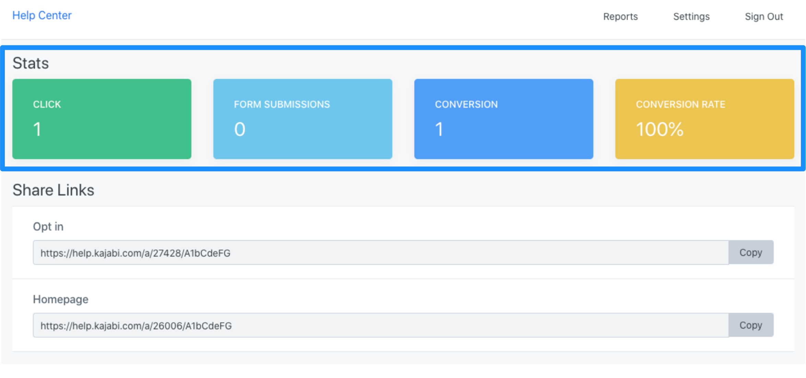Click the 0 form submissions value
This screenshot has height=378, width=806.
240,129
